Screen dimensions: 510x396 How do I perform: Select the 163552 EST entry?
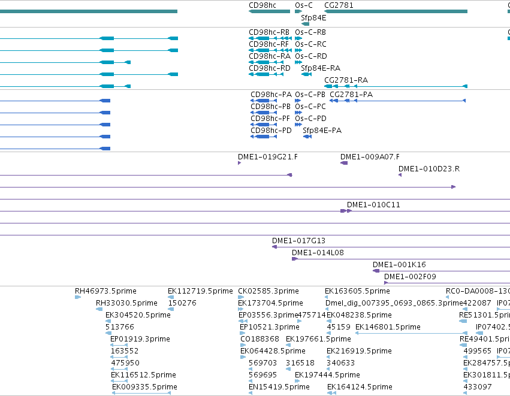[119, 357]
